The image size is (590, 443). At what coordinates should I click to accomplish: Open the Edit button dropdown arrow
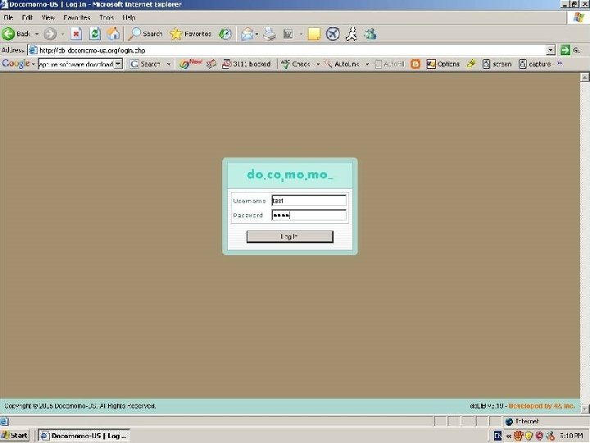tap(301, 34)
